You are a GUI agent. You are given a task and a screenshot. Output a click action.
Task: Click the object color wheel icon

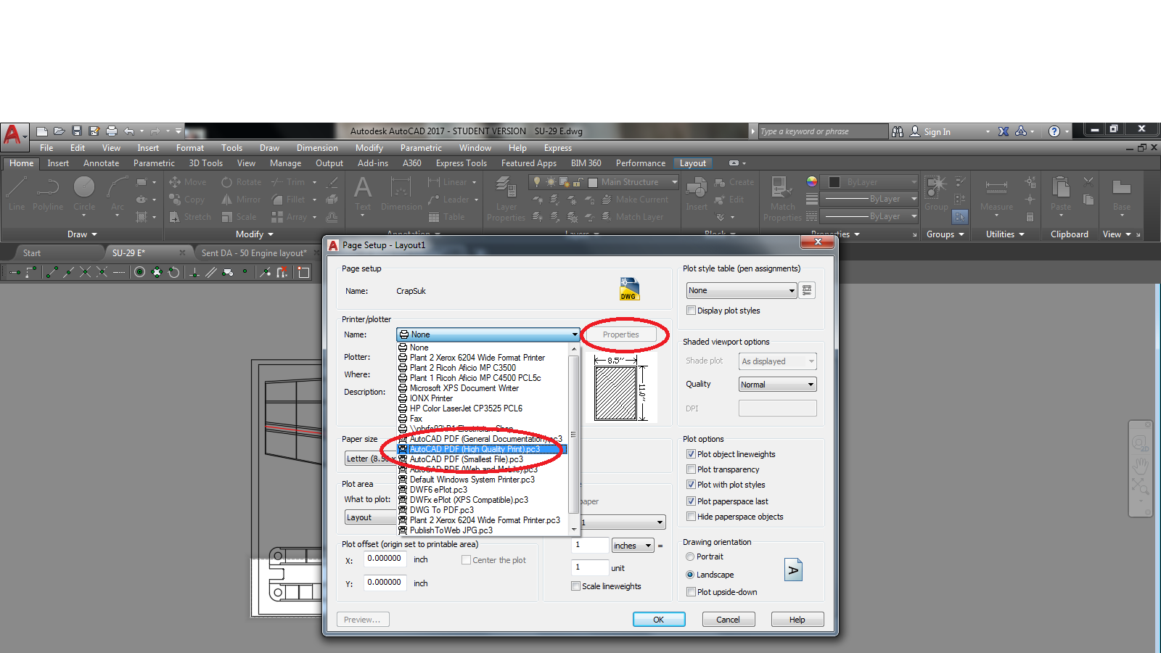click(812, 182)
